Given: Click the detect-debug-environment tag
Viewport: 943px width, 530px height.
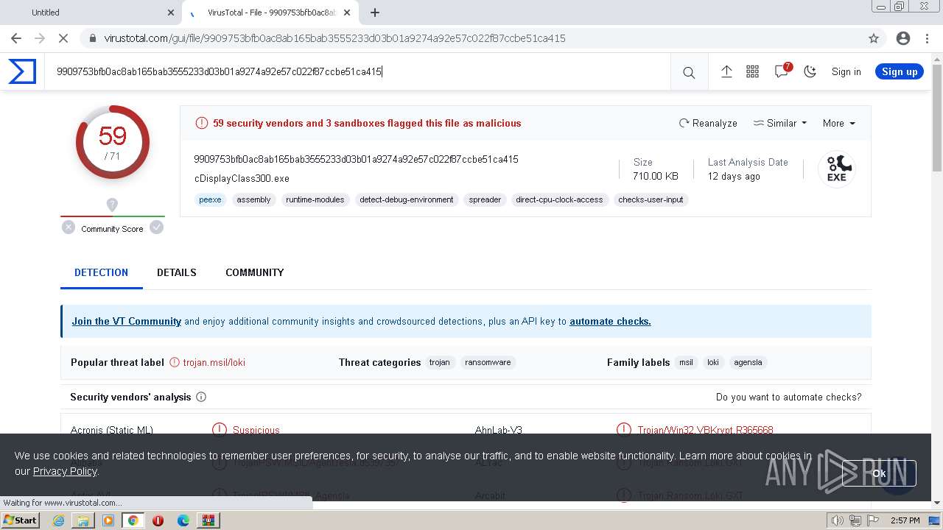Looking at the screenshot, I should point(407,199).
